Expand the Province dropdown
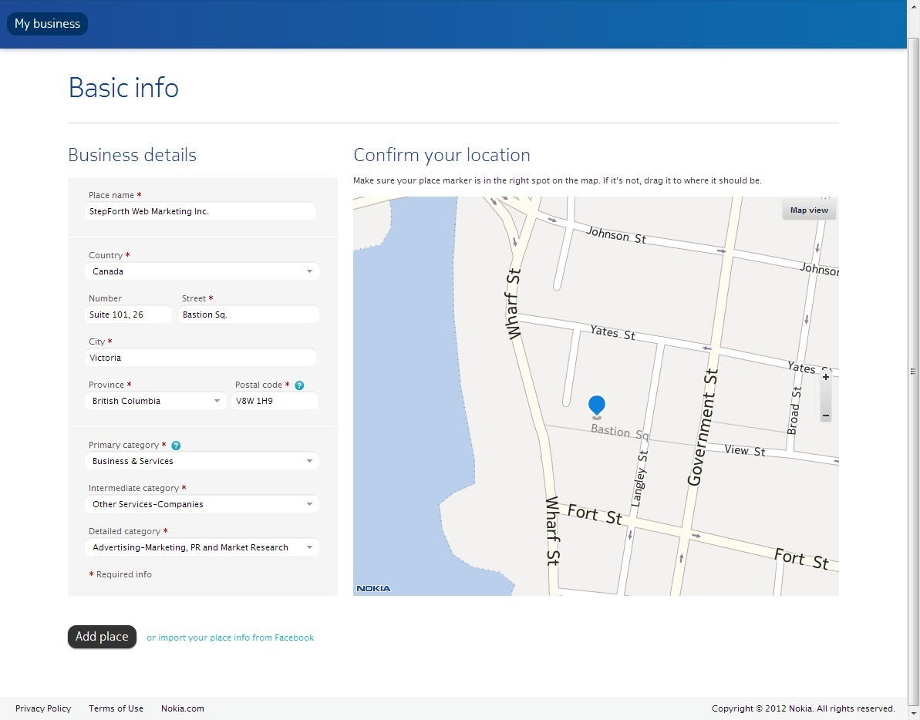 point(156,401)
